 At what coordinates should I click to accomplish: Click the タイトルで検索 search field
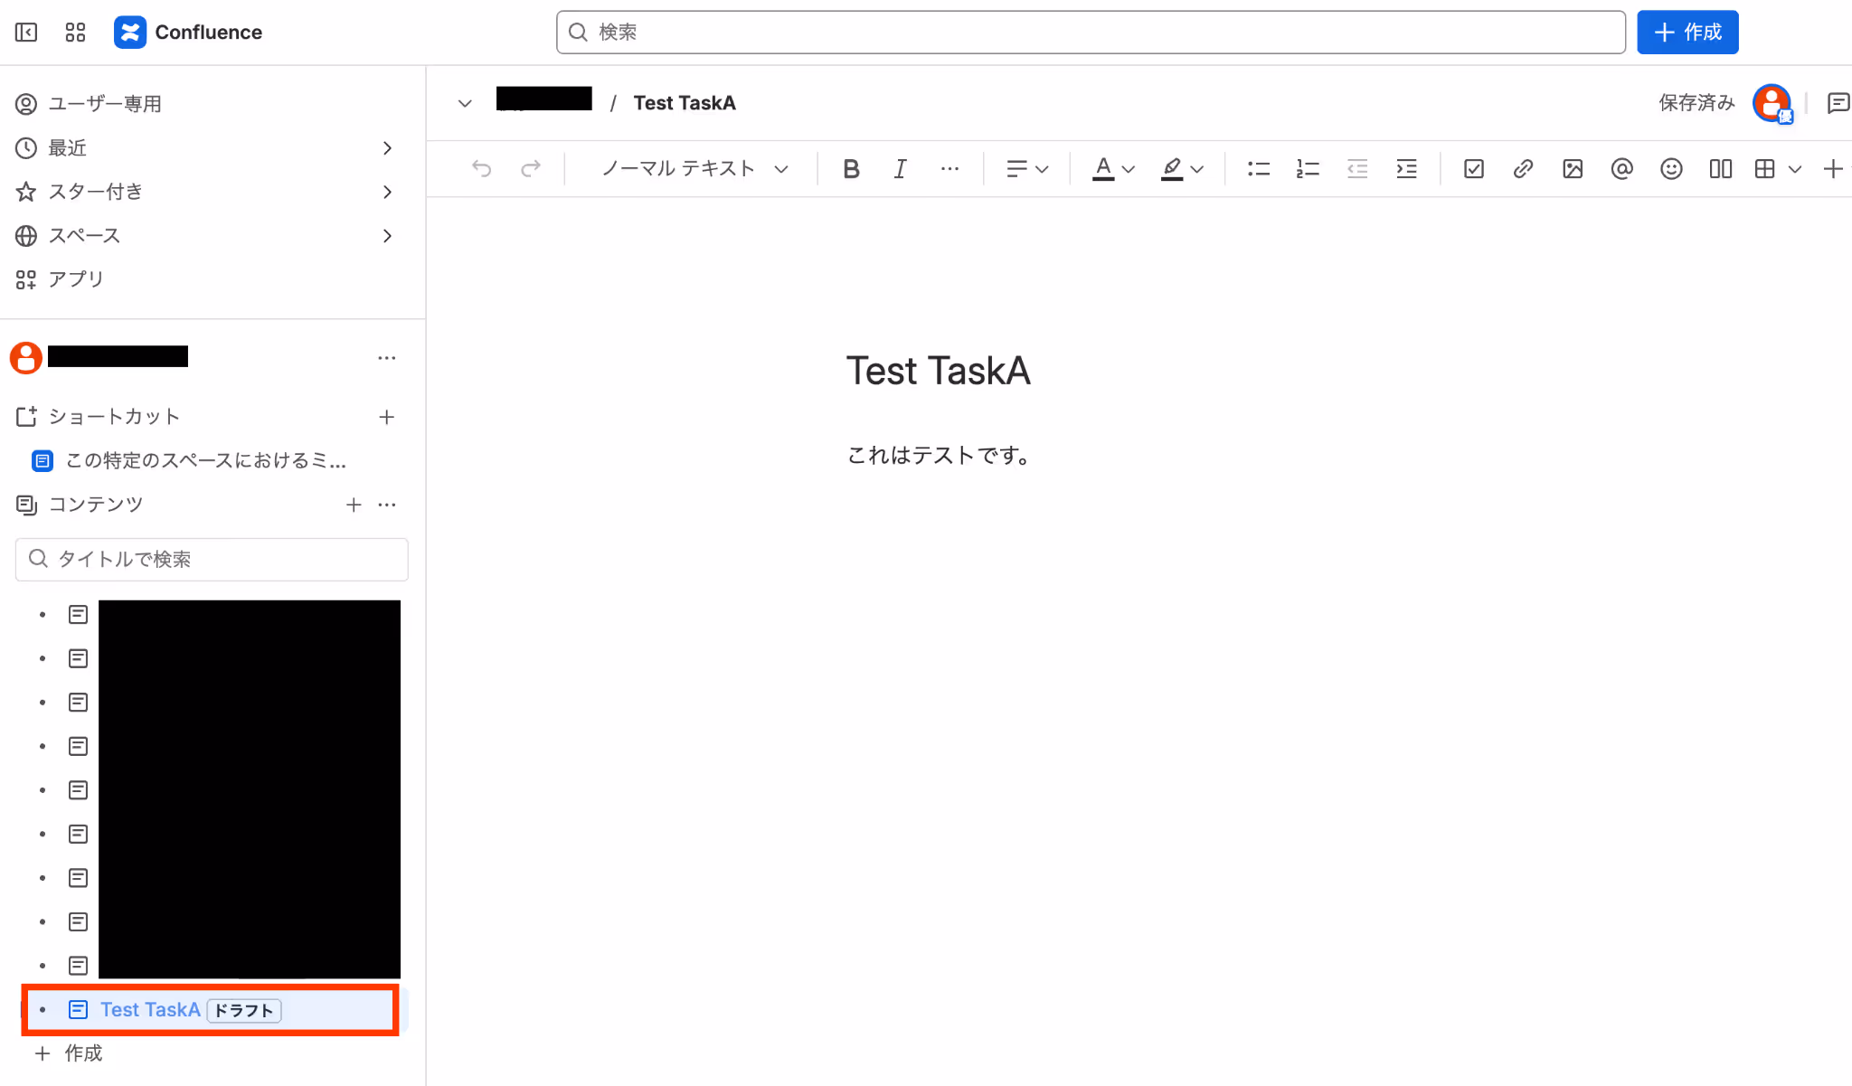pyautogui.click(x=212, y=559)
